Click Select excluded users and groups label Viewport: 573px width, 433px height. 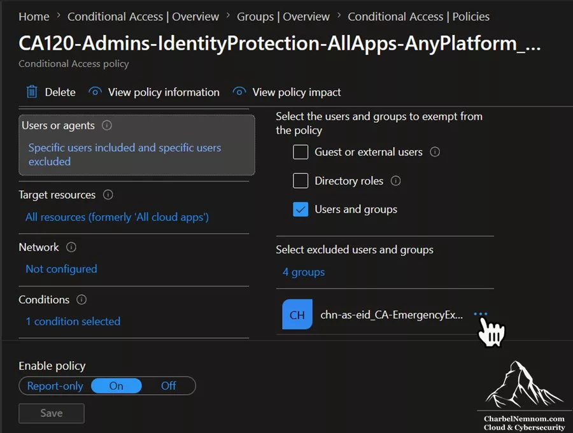pos(355,250)
